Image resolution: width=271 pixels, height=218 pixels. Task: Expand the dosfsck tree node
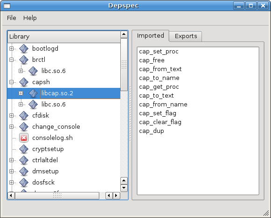point(11,183)
